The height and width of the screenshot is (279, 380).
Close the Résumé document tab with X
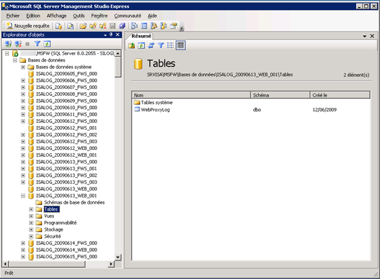(x=372, y=36)
